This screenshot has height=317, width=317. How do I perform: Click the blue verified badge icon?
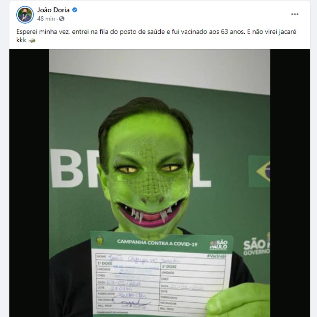(75, 10)
